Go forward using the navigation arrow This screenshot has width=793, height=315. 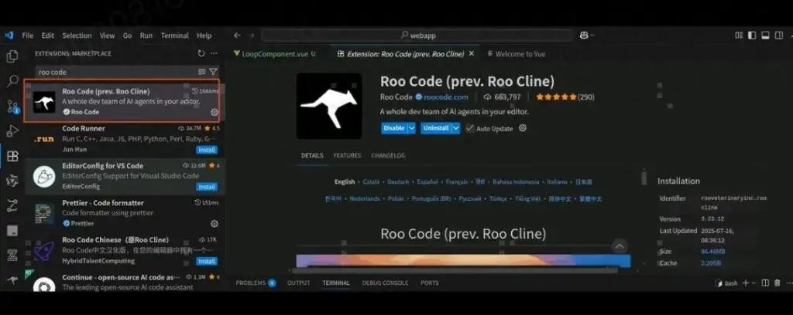[252, 36]
